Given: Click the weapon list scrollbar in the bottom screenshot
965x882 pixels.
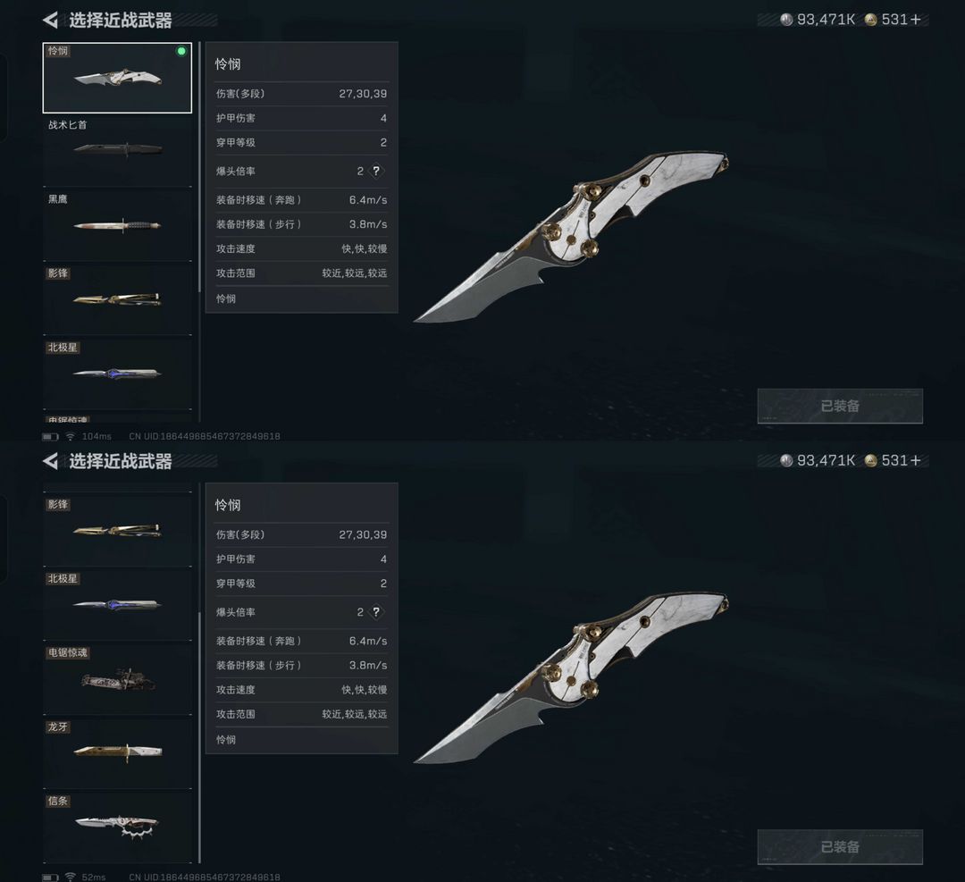Looking at the screenshot, I should (x=199, y=737).
